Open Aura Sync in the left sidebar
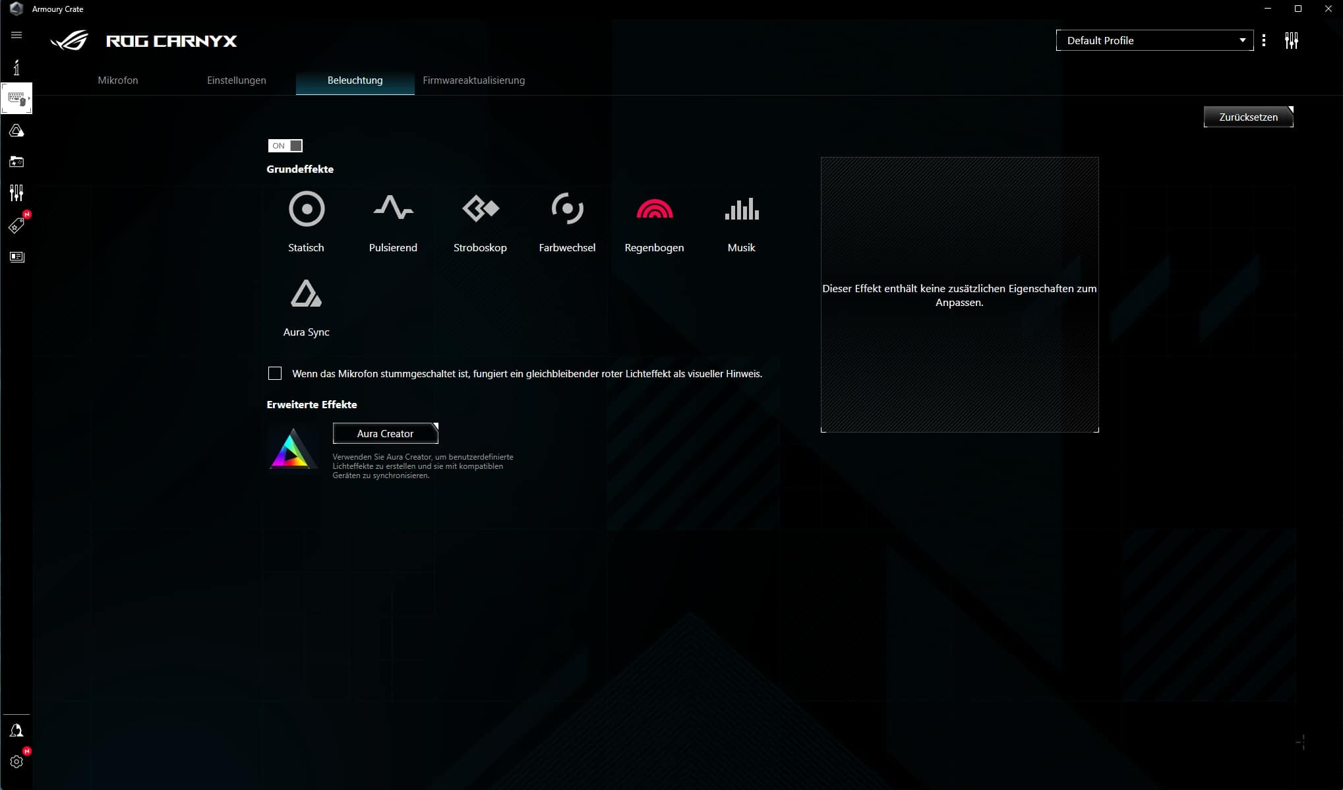This screenshot has width=1343, height=790. [16, 131]
